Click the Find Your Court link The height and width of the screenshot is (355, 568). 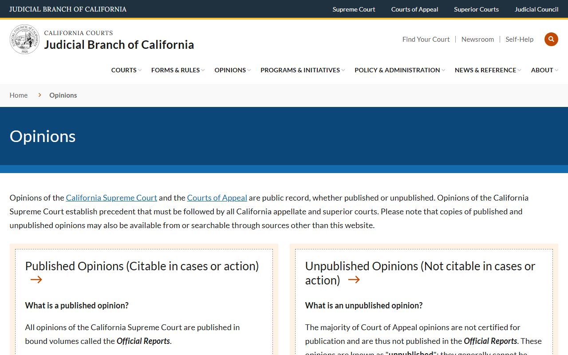(426, 39)
